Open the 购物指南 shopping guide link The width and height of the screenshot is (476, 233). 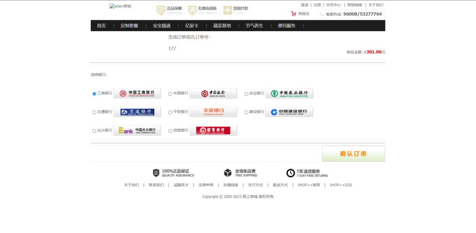(x=355, y=5)
